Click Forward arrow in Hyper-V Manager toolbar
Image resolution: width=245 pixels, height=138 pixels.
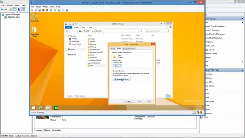click(6, 10)
